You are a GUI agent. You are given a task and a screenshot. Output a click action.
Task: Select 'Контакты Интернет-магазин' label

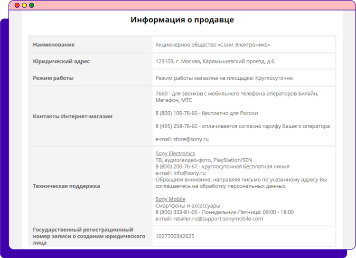[x=73, y=116]
